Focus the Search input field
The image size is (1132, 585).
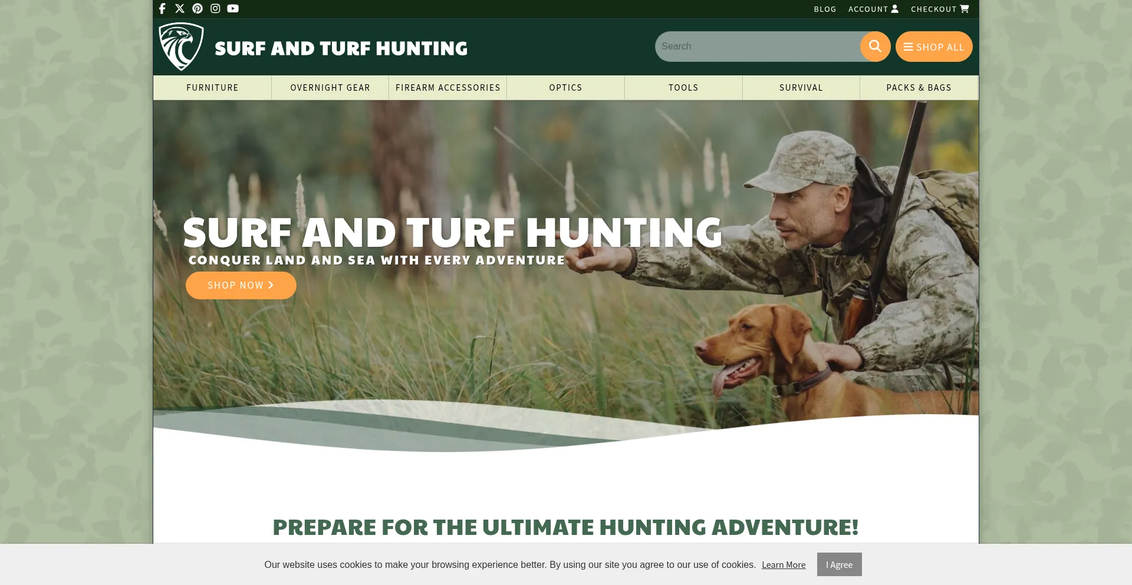tap(758, 47)
